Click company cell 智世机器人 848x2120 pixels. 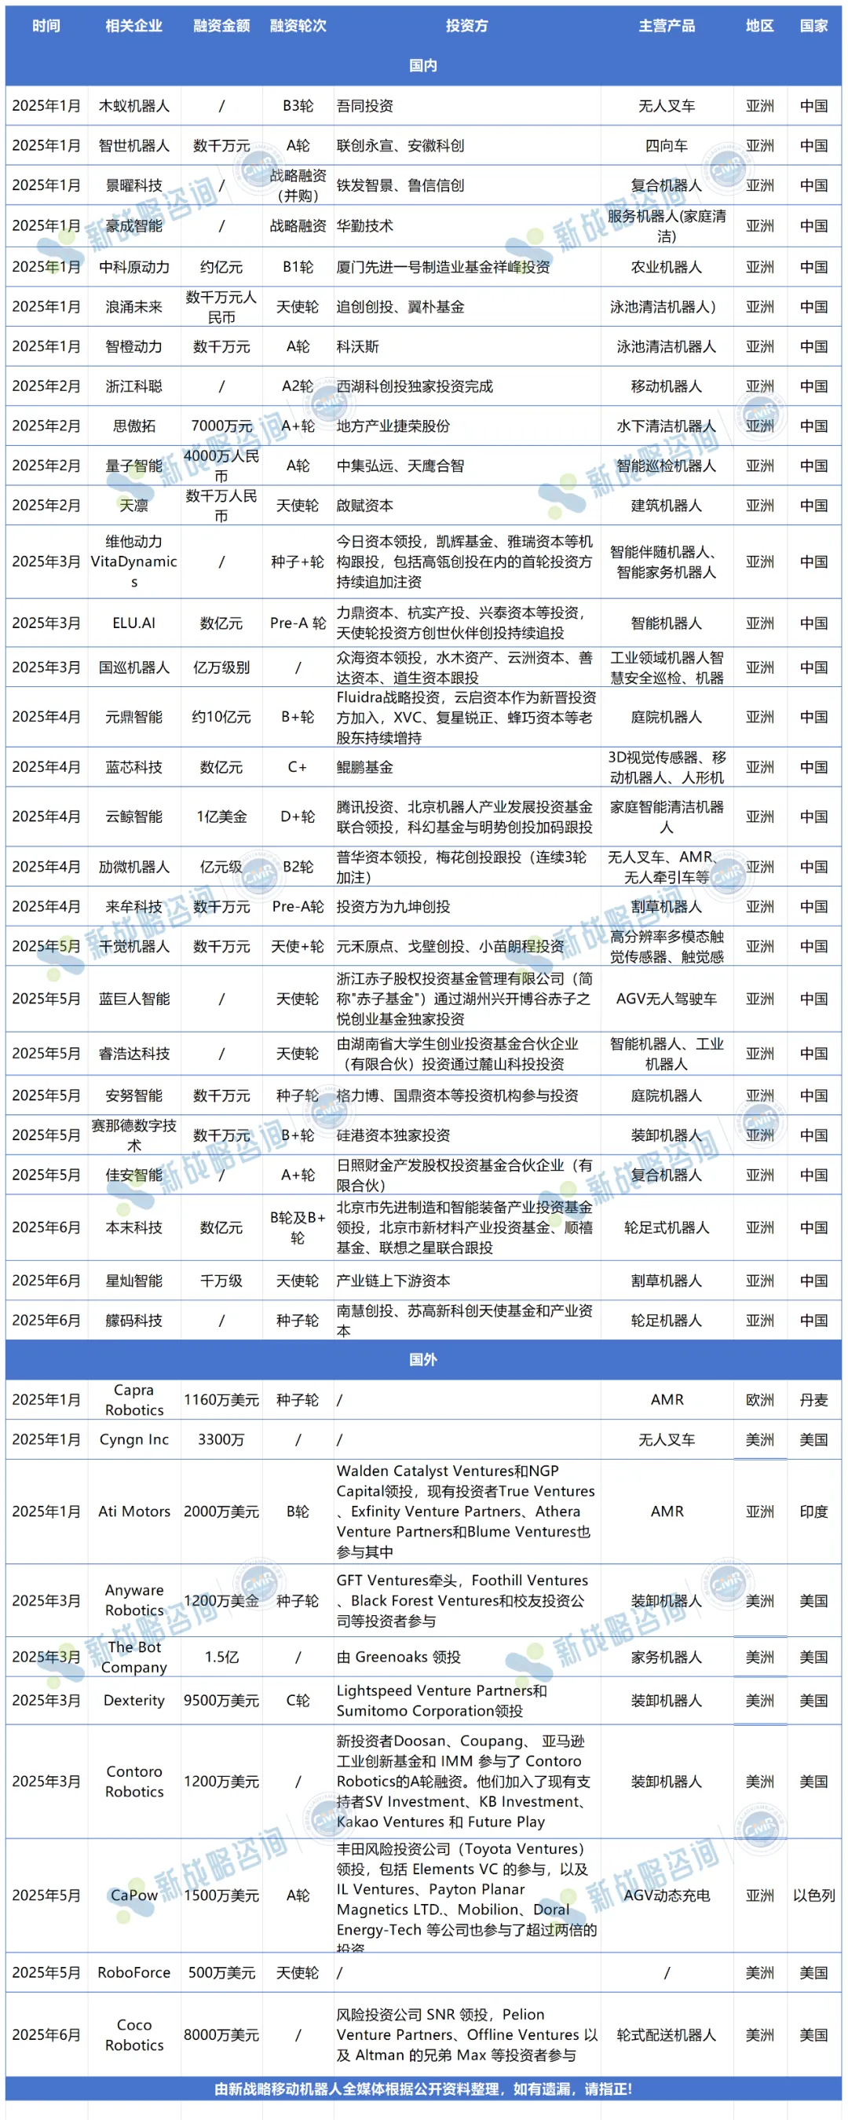(x=133, y=146)
